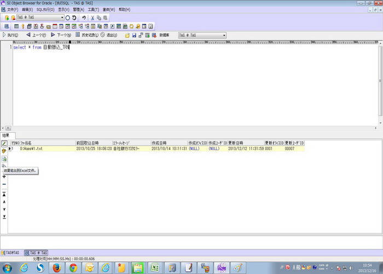The width and height of the screenshot is (383, 274).
Task: Click the 退出(X) exit button
Action: point(109,35)
